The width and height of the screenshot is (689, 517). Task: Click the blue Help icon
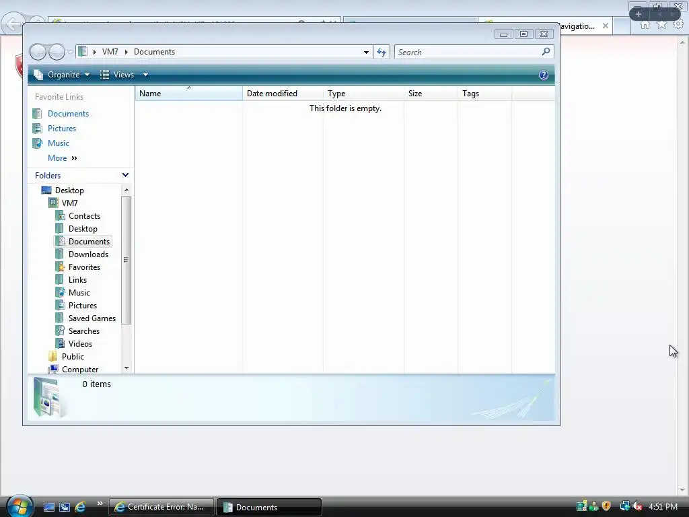[x=544, y=75]
